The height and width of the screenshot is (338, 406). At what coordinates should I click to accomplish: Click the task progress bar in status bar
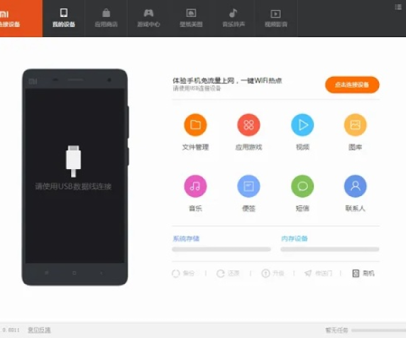(378, 331)
